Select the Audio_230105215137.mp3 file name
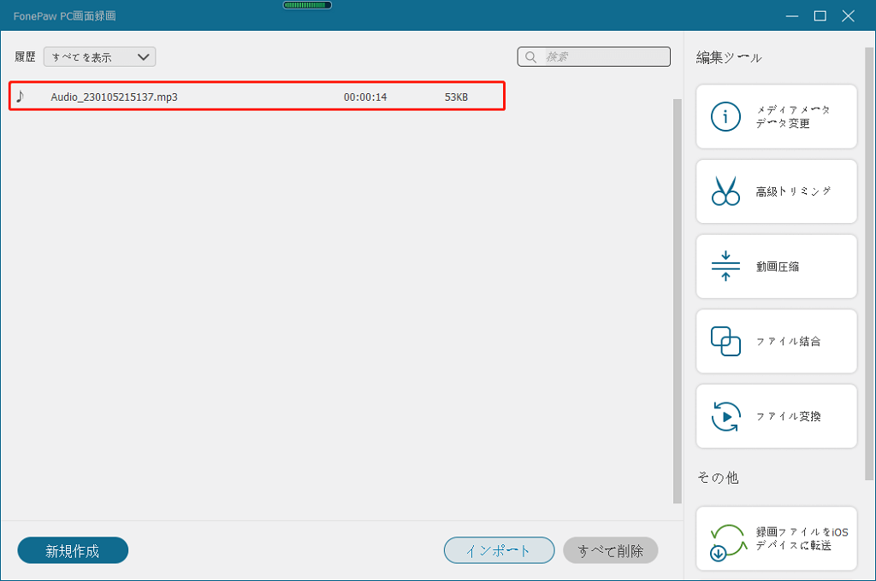 pyautogui.click(x=114, y=97)
